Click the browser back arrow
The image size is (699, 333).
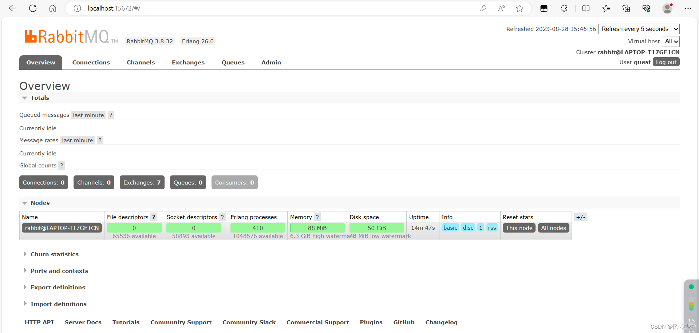point(13,8)
